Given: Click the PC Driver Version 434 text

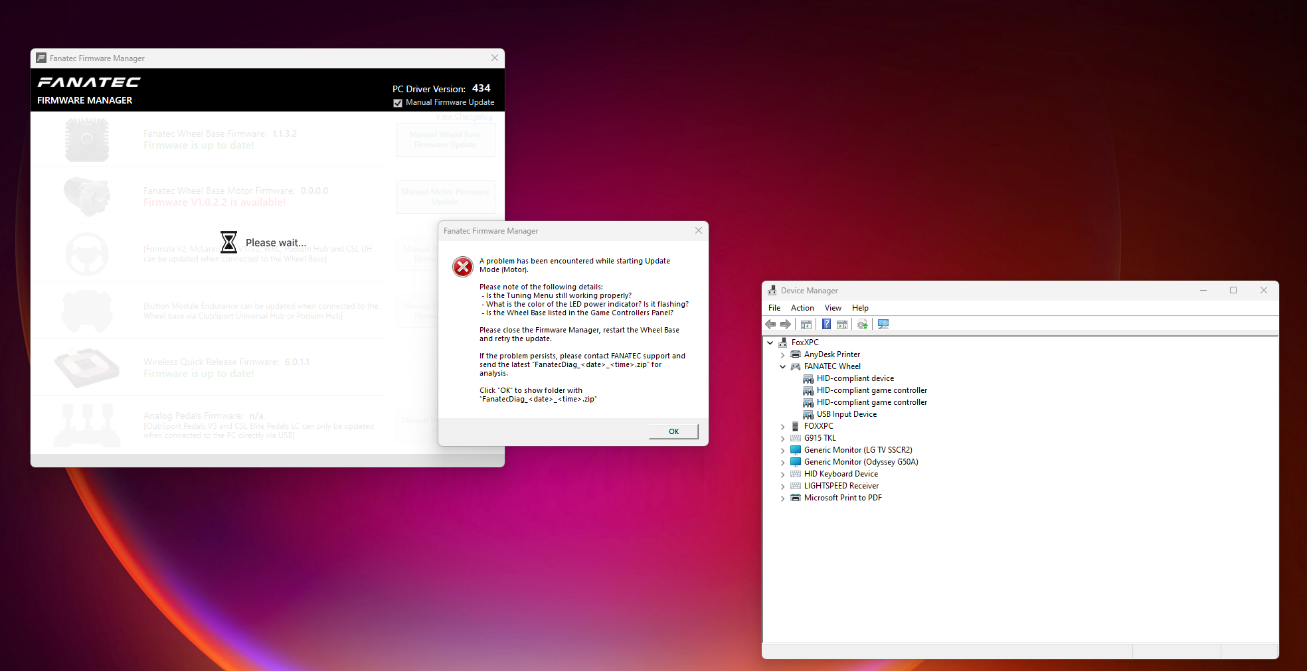Looking at the screenshot, I should pos(441,88).
